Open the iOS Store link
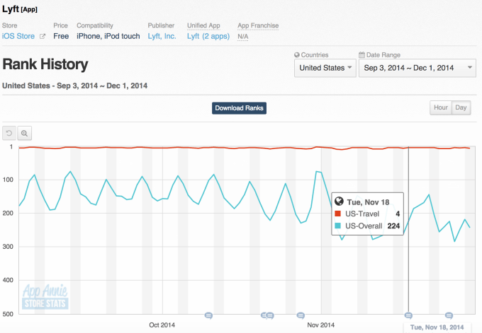 [19, 36]
